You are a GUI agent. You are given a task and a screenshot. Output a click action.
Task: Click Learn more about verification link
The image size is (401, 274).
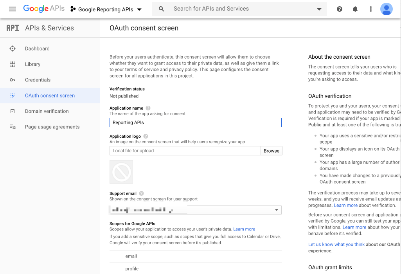pyautogui.click(x=345, y=205)
